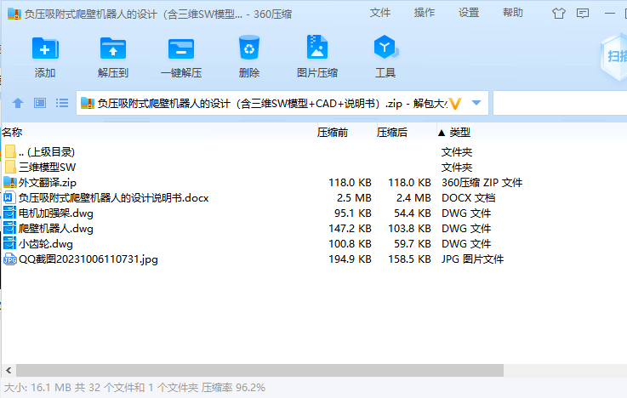Image resolution: width=627 pixels, height=398 pixels.
Task: Open the 设置 menu
Action: (469, 13)
